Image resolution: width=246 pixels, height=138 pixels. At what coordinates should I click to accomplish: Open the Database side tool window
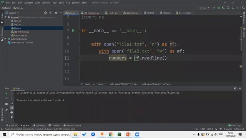244,18
